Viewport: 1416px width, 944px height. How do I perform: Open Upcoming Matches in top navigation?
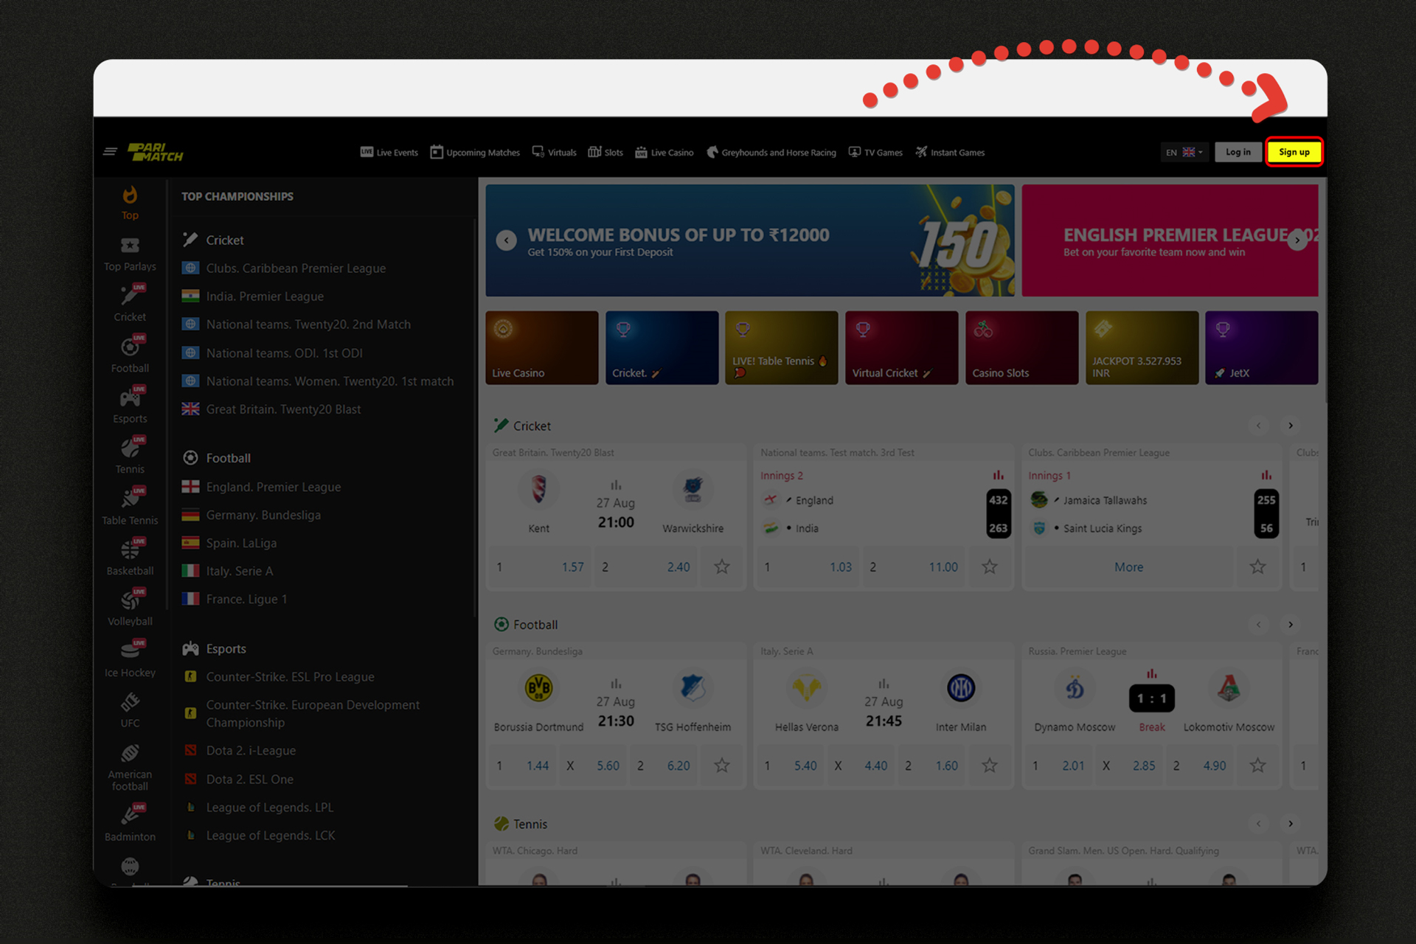(x=475, y=153)
